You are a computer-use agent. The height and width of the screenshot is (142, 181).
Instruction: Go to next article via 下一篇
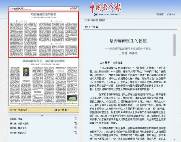(x=91, y=27)
